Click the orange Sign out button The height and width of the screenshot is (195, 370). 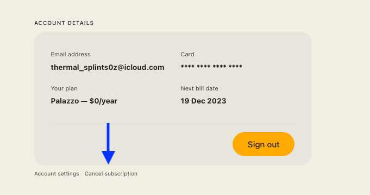coord(264,144)
